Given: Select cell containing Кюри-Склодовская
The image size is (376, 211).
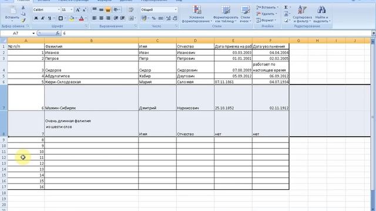Looking at the screenshot, I should click(x=92, y=82).
